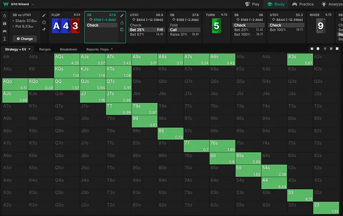
Task: Click the Play cards icon
Action: 247,4
